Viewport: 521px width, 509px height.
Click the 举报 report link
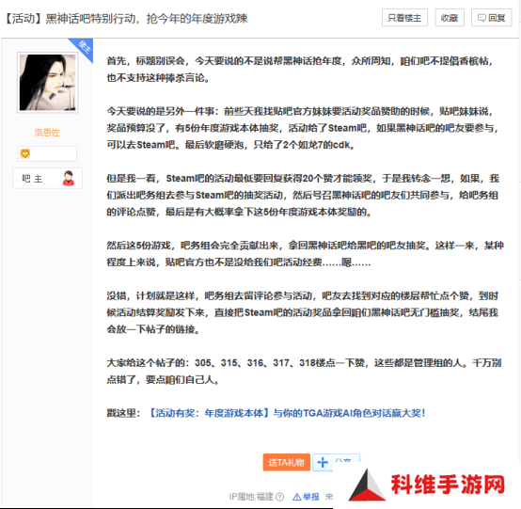tap(311, 497)
